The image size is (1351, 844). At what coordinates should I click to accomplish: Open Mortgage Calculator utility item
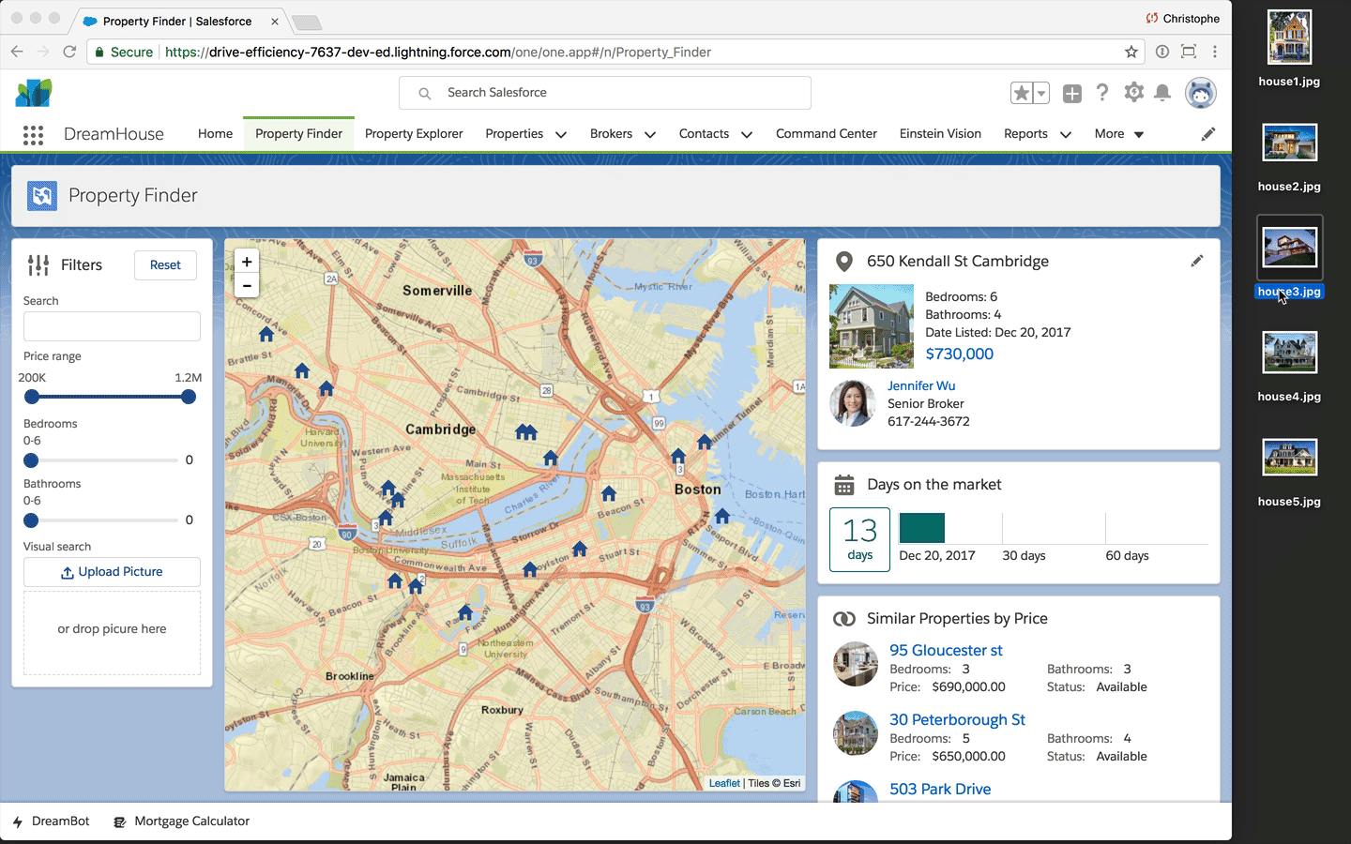tap(182, 821)
